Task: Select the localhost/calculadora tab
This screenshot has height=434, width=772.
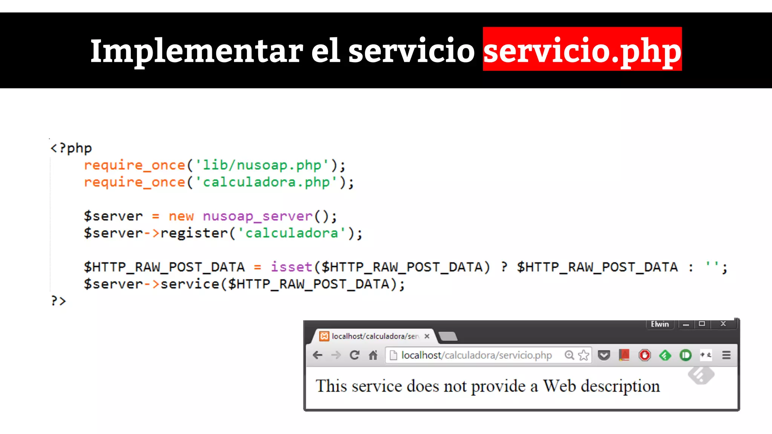Action: (373, 336)
